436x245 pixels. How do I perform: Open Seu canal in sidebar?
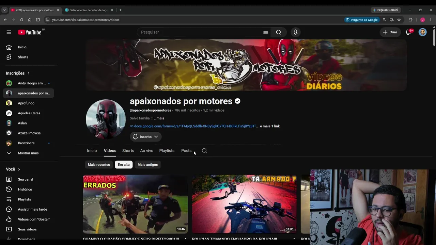pyautogui.click(x=29, y=179)
